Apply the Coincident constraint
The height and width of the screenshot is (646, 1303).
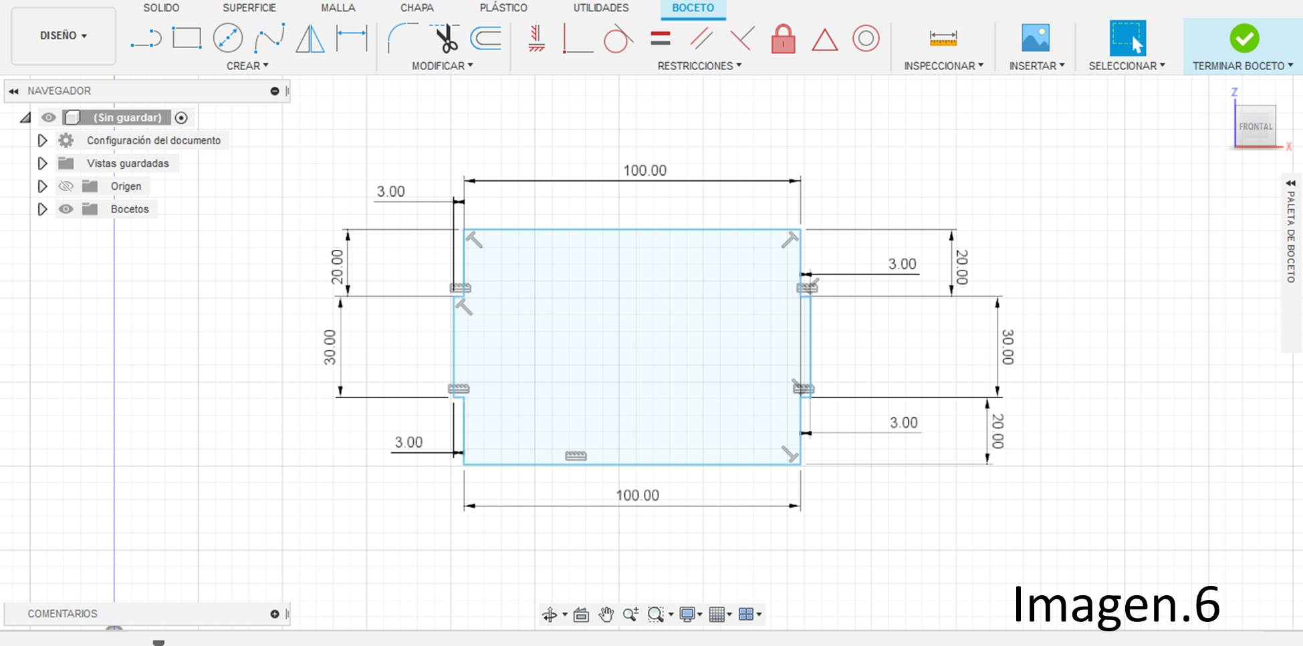(578, 38)
